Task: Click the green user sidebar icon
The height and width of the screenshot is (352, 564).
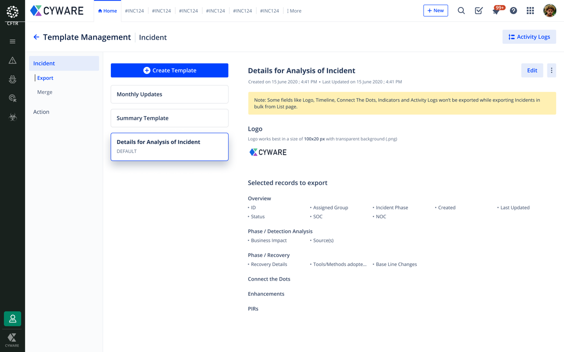Action: pos(13,318)
